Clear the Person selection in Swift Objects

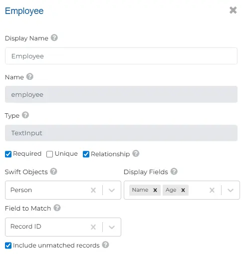(x=93, y=190)
